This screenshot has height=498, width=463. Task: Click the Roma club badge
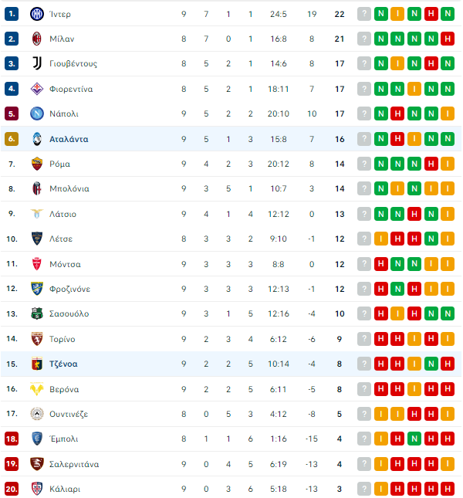click(x=37, y=164)
